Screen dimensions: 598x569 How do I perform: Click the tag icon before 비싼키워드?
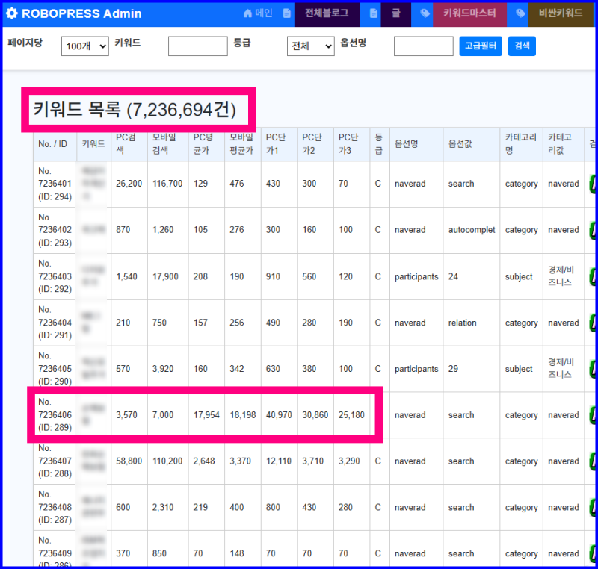520,13
